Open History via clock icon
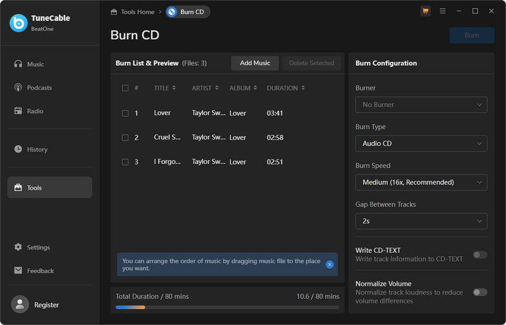 [18, 149]
